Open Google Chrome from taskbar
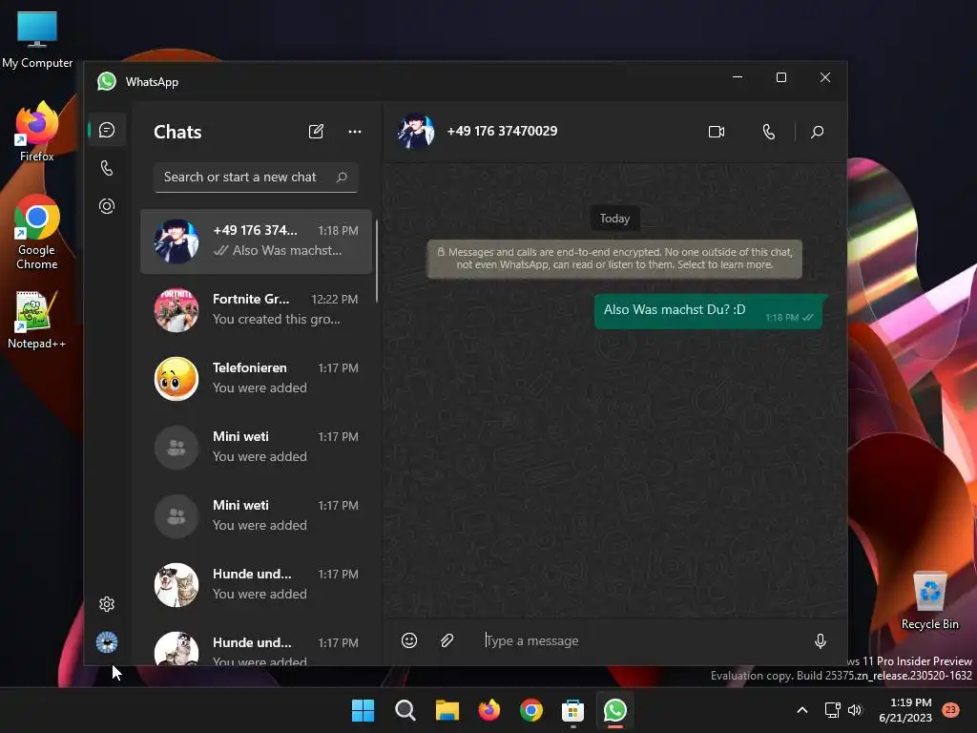The height and width of the screenshot is (733, 977). [x=530, y=710]
